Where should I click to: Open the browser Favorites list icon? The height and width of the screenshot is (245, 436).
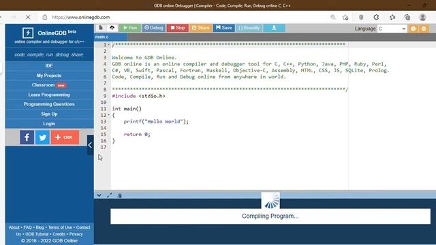392,17
